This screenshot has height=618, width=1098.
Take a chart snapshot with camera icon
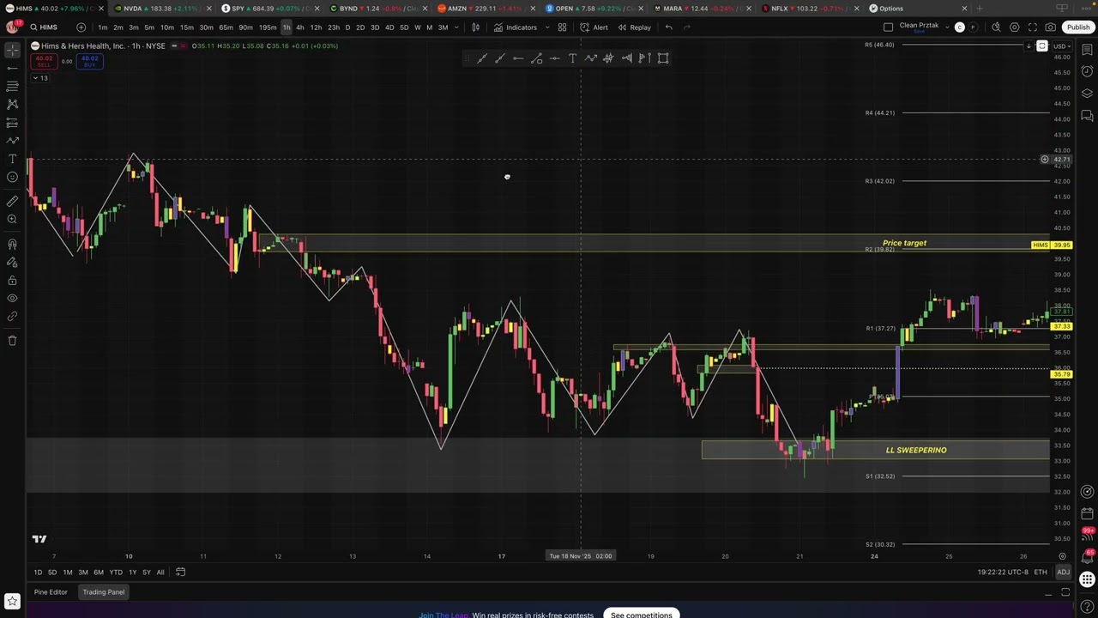tap(1050, 27)
